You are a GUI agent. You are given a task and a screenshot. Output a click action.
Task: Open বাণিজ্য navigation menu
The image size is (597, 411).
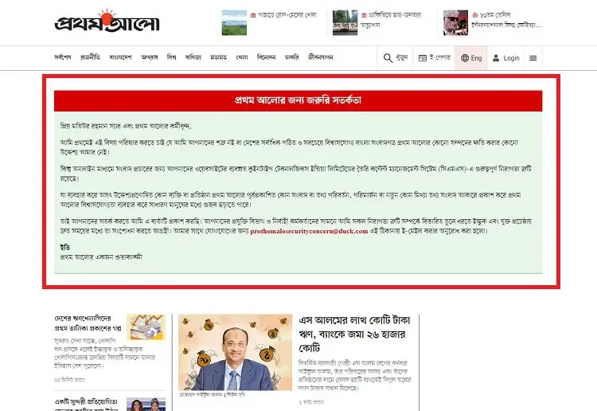193,57
